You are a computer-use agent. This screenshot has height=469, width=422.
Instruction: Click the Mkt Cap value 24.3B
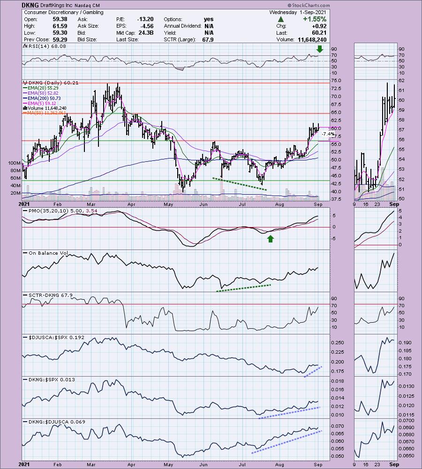pyautogui.click(x=146, y=33)
